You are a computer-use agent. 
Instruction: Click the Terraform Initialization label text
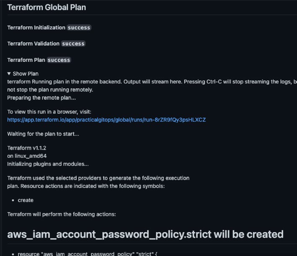(x=36, y=28)
